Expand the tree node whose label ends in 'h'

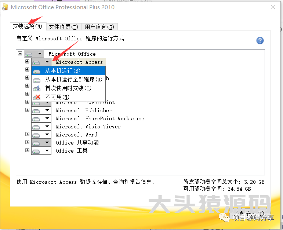27,77
